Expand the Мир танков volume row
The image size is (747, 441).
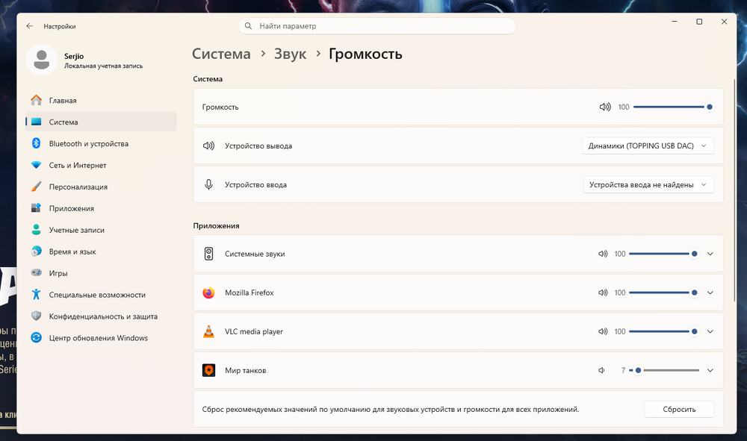pyautogui.click(x=710, y=371)
